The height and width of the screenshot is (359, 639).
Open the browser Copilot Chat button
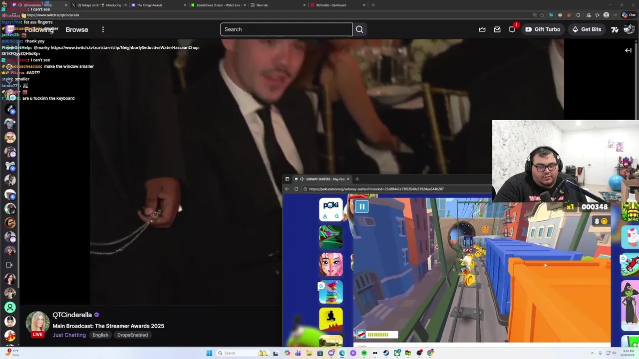[628, 15]
